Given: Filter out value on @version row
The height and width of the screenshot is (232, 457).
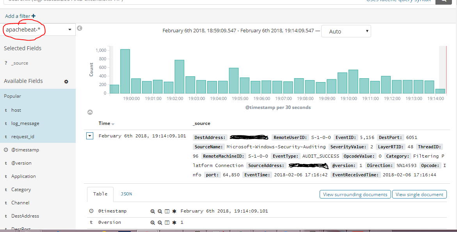Looking at the screenshot, I should (x=160, y=223).
